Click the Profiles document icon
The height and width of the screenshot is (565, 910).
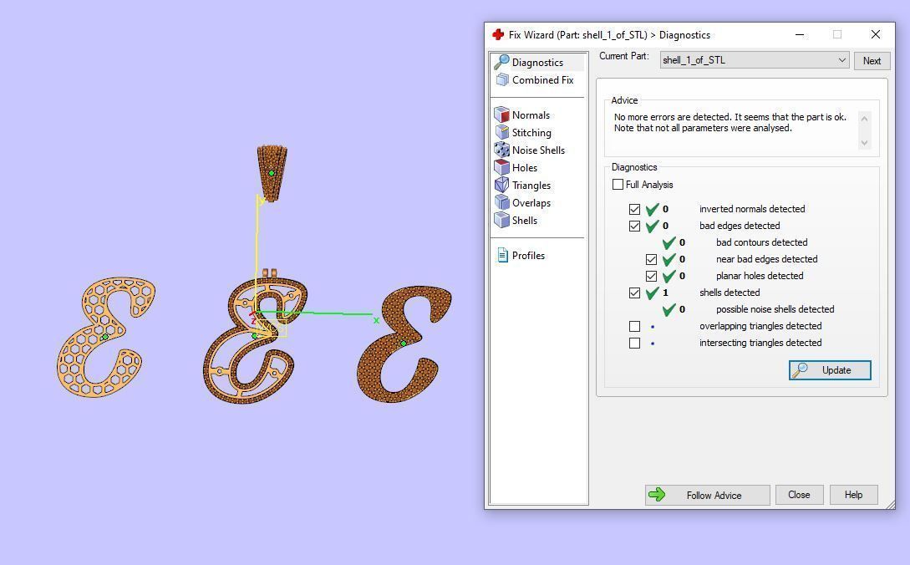tap(502, 256)
